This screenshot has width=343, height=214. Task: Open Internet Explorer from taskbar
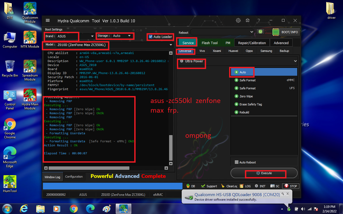pos(25,209)
